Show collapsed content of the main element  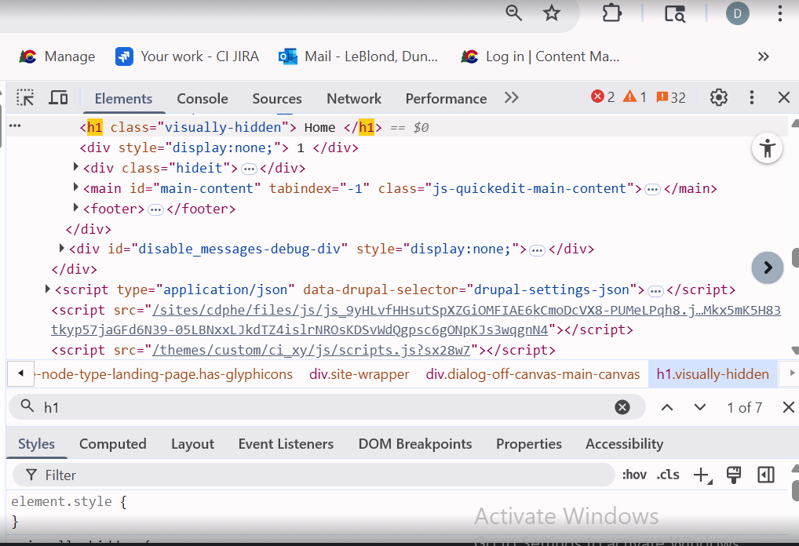point(652,190)
